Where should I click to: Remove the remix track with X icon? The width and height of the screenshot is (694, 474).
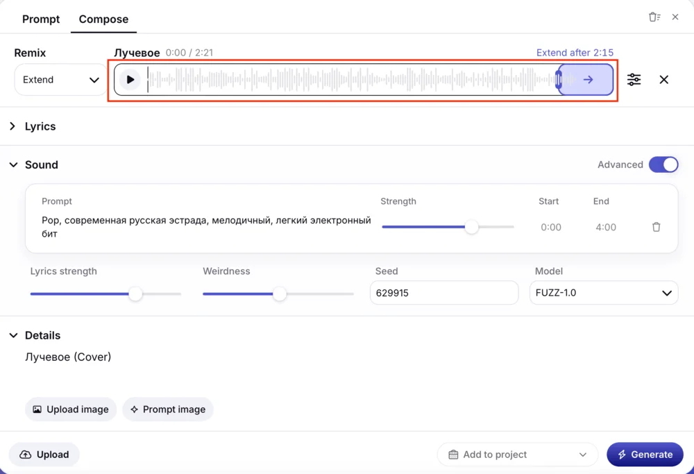[663, 80]
